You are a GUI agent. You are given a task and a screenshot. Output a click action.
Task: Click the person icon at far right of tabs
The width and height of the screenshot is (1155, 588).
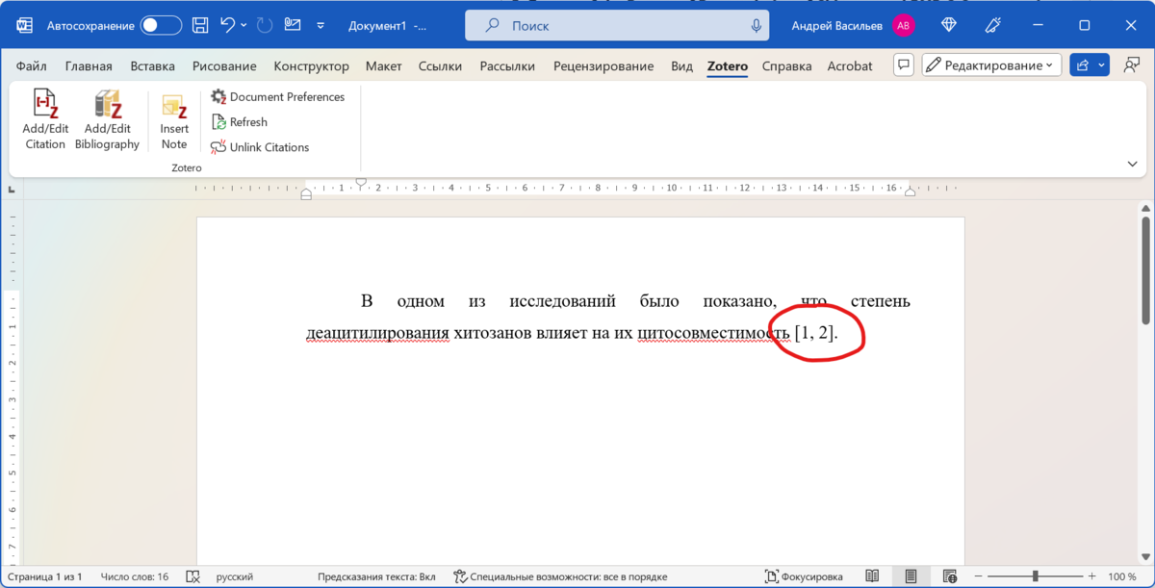[1132, 65]
